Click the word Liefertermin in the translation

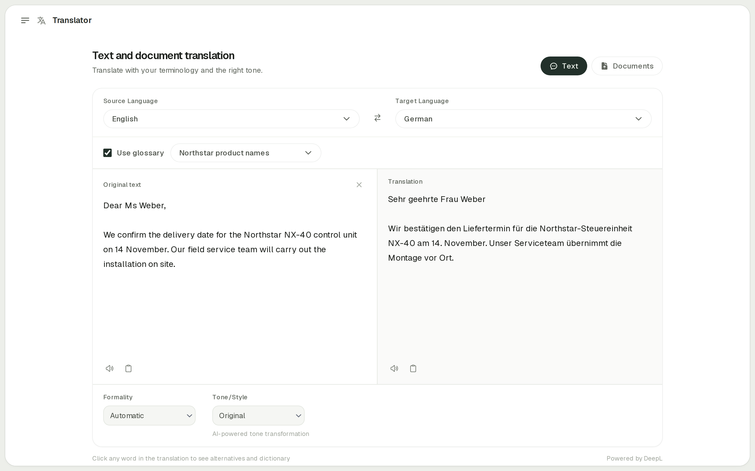[486, 228]
